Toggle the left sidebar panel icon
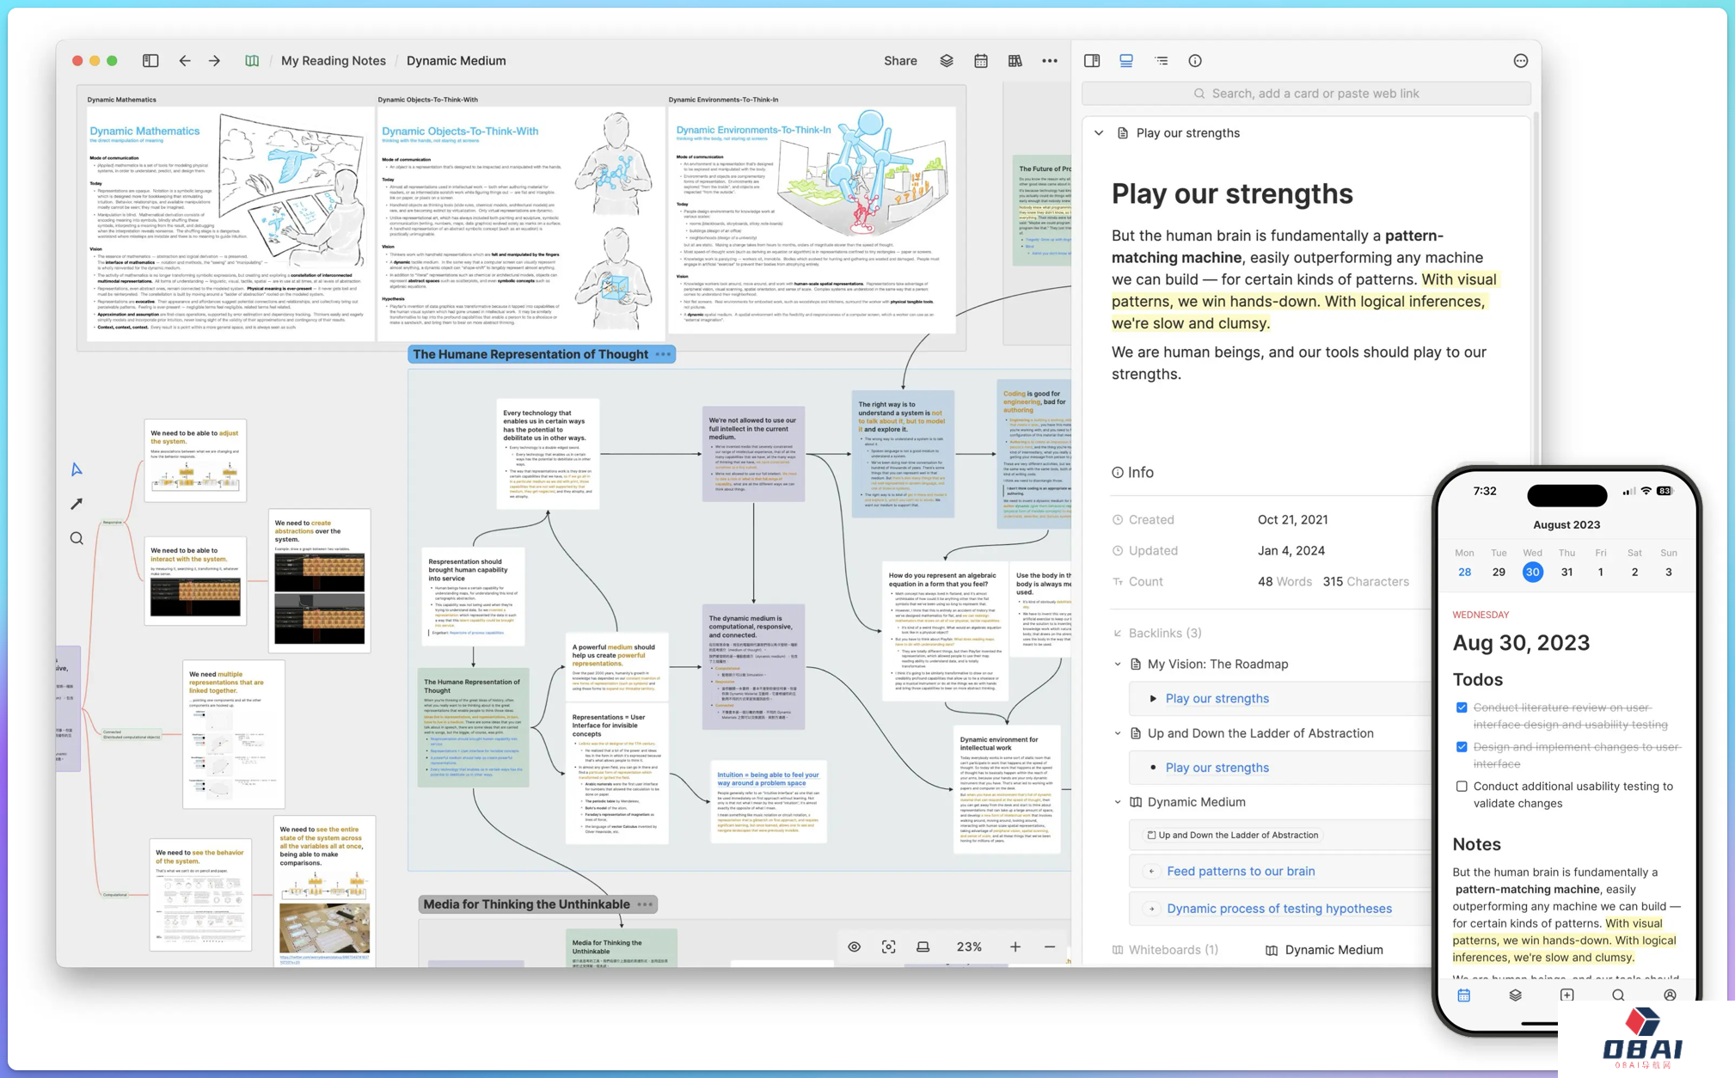The height and width of the screenshot is (1078, 1735). (150, 61)
